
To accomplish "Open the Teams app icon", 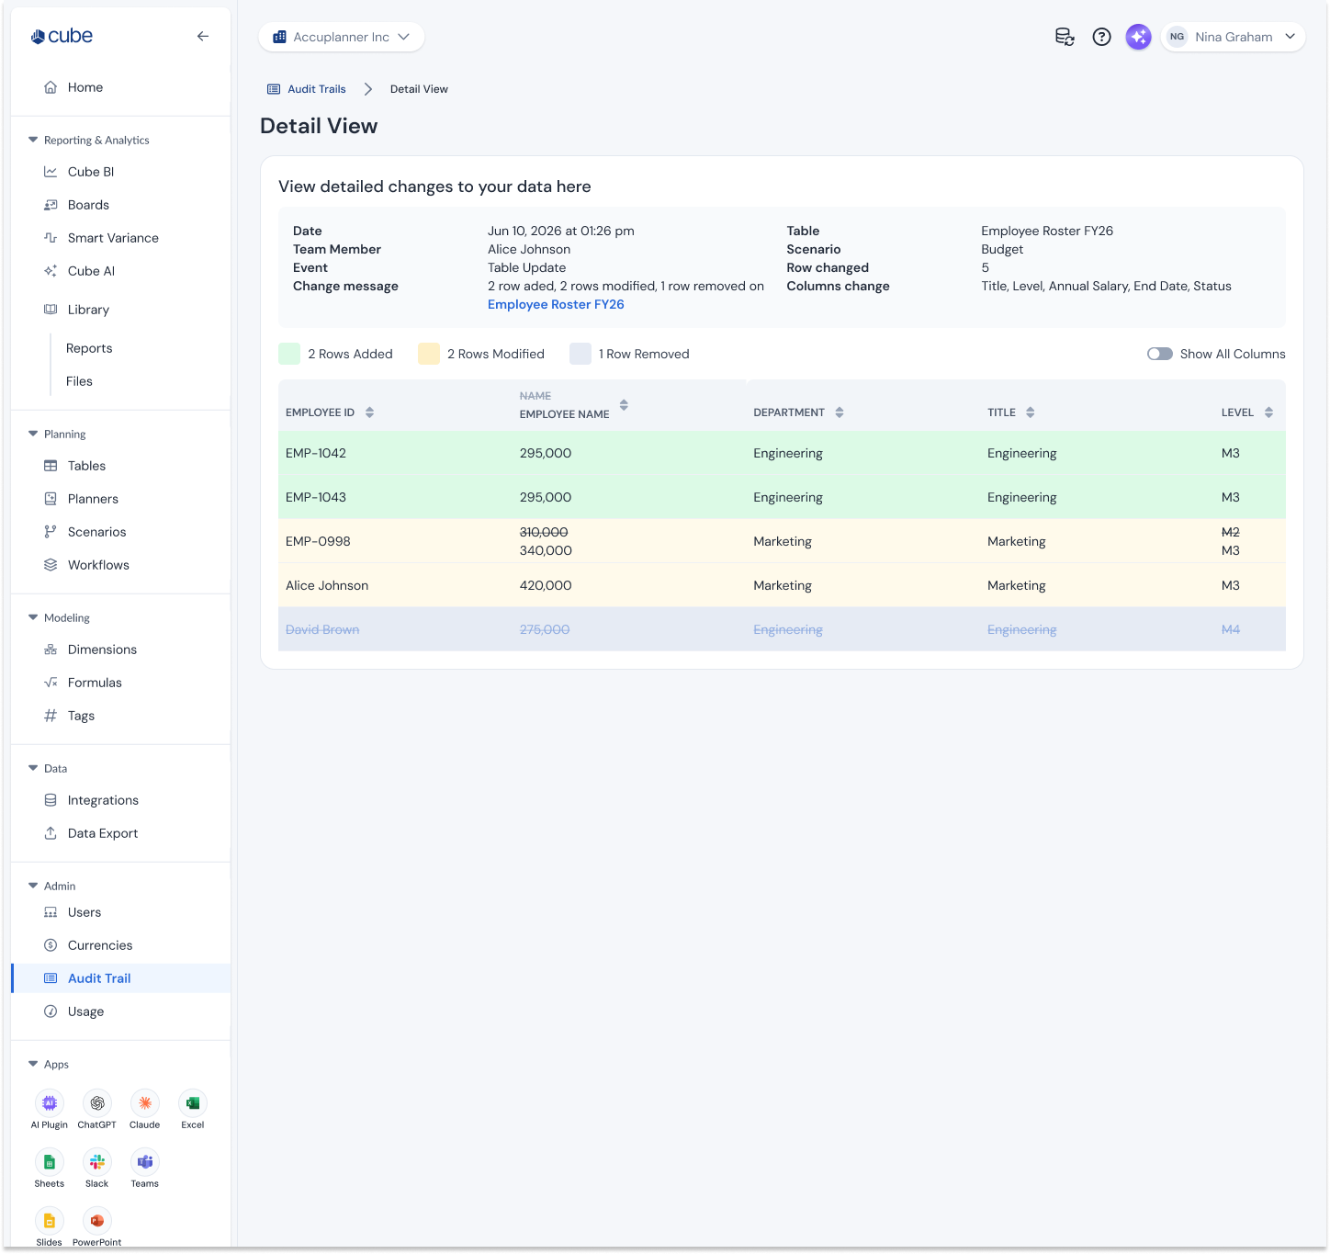I will point(145,1162).
